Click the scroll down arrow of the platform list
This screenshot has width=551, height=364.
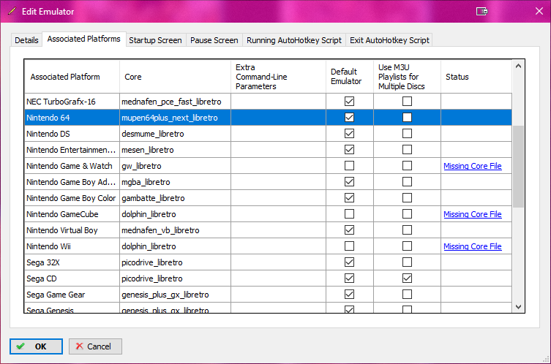pyautogui.click(x=518, y=307)
